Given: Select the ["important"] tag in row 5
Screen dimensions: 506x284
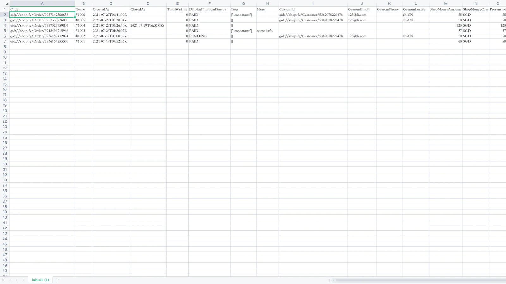Looking at the screenshot, I should (x=244, y=31).
